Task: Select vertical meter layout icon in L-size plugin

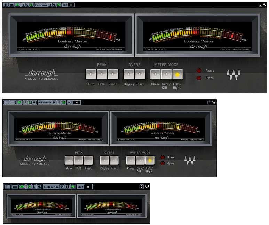Action: coord(6,102)
